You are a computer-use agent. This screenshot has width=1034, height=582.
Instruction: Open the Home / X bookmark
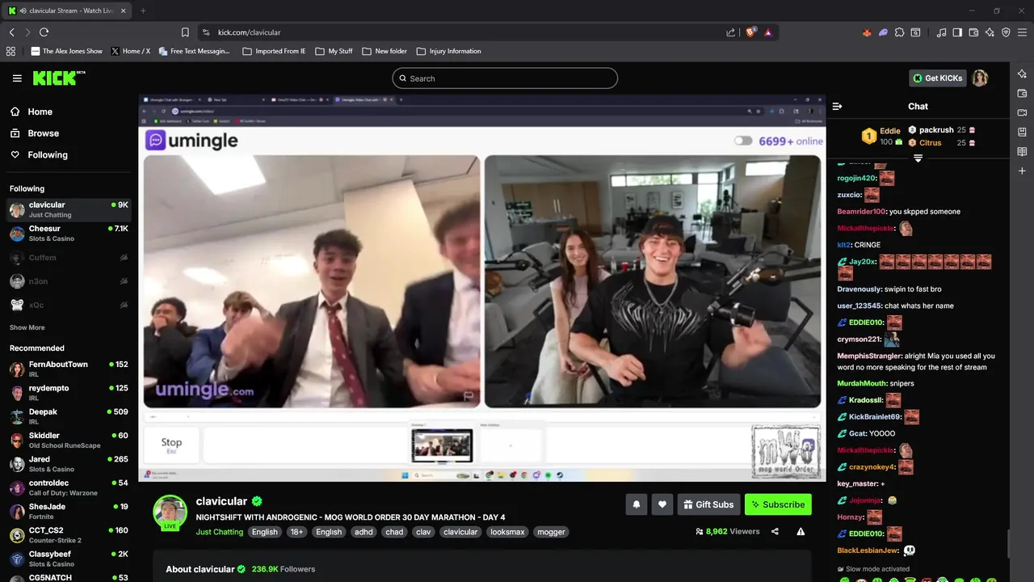point(131,51)
